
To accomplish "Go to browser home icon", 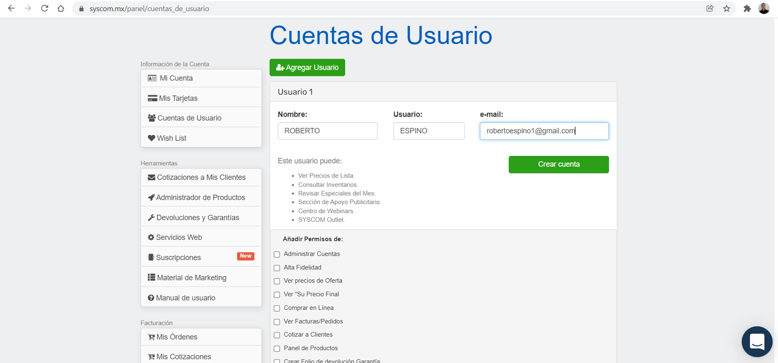I will pos(61,8).
